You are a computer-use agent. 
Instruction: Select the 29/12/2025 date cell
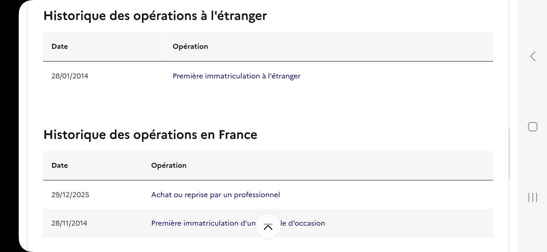(70, 195)
